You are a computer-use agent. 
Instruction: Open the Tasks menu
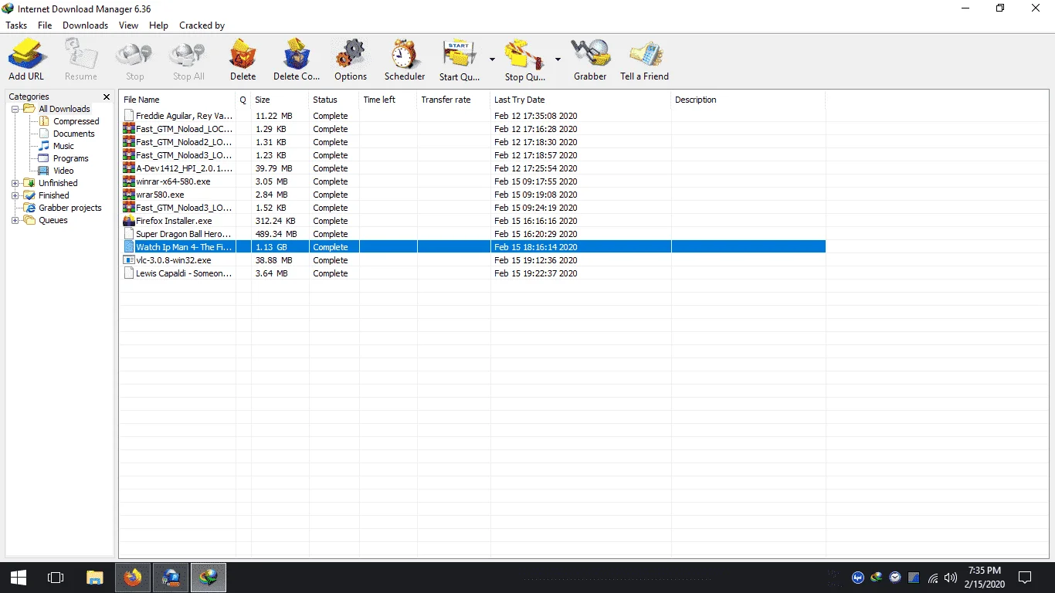(x=16, y=25)
